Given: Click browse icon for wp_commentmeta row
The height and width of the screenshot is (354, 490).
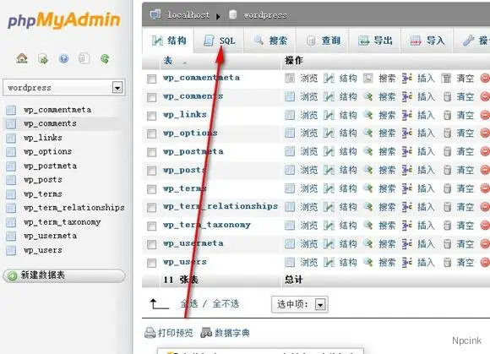Looking at the screenshot, I should pyautogui.click(x=290, y=78).
